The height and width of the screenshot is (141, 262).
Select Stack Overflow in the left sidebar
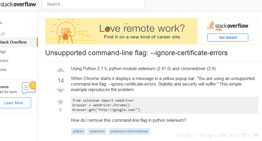tap(18, 42)
